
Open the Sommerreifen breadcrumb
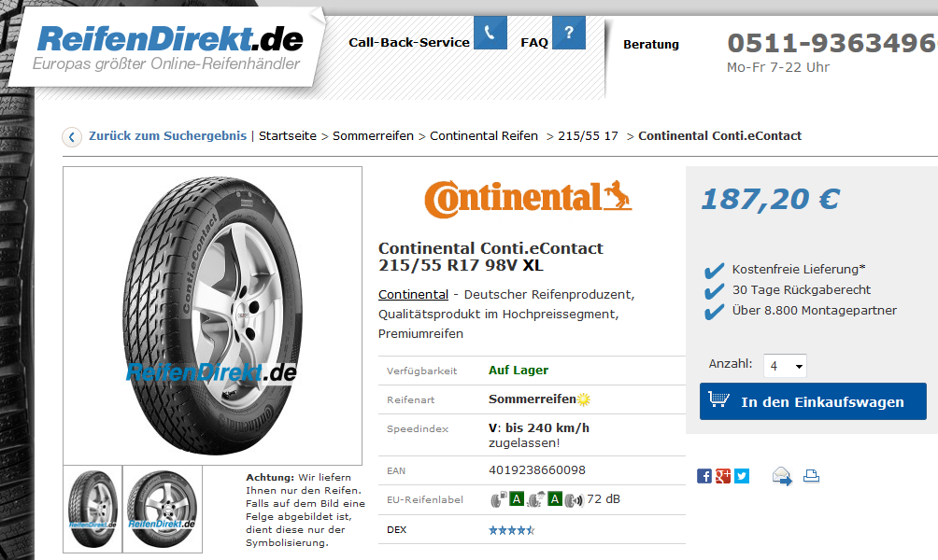click(373, 136)
